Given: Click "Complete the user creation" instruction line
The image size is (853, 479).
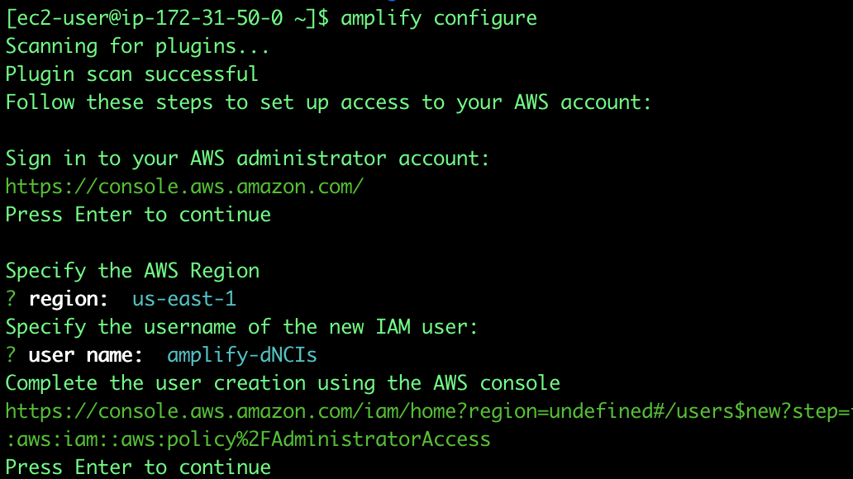Looking at the screenshot, I should click(283, 382).
